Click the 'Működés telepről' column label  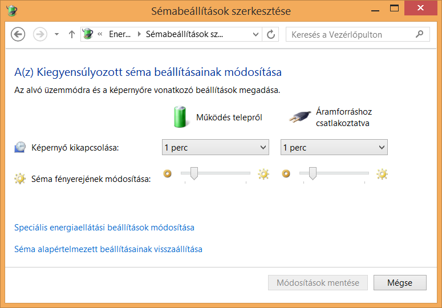click(x=229, y=117)
